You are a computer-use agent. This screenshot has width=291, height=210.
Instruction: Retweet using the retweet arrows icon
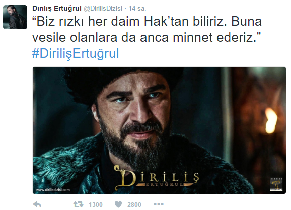click(x=78, y=204)
